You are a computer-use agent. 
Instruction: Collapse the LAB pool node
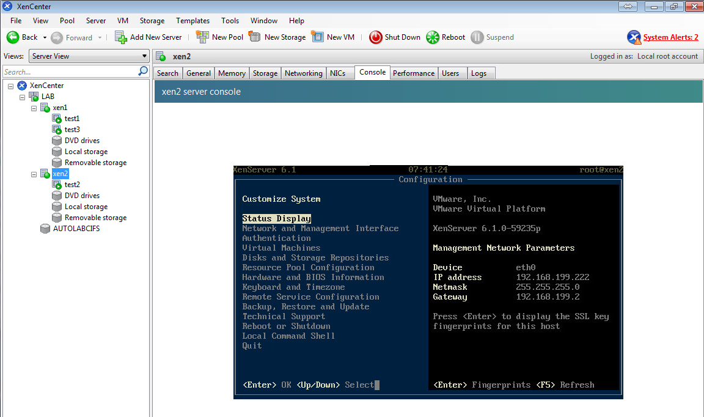23,97
